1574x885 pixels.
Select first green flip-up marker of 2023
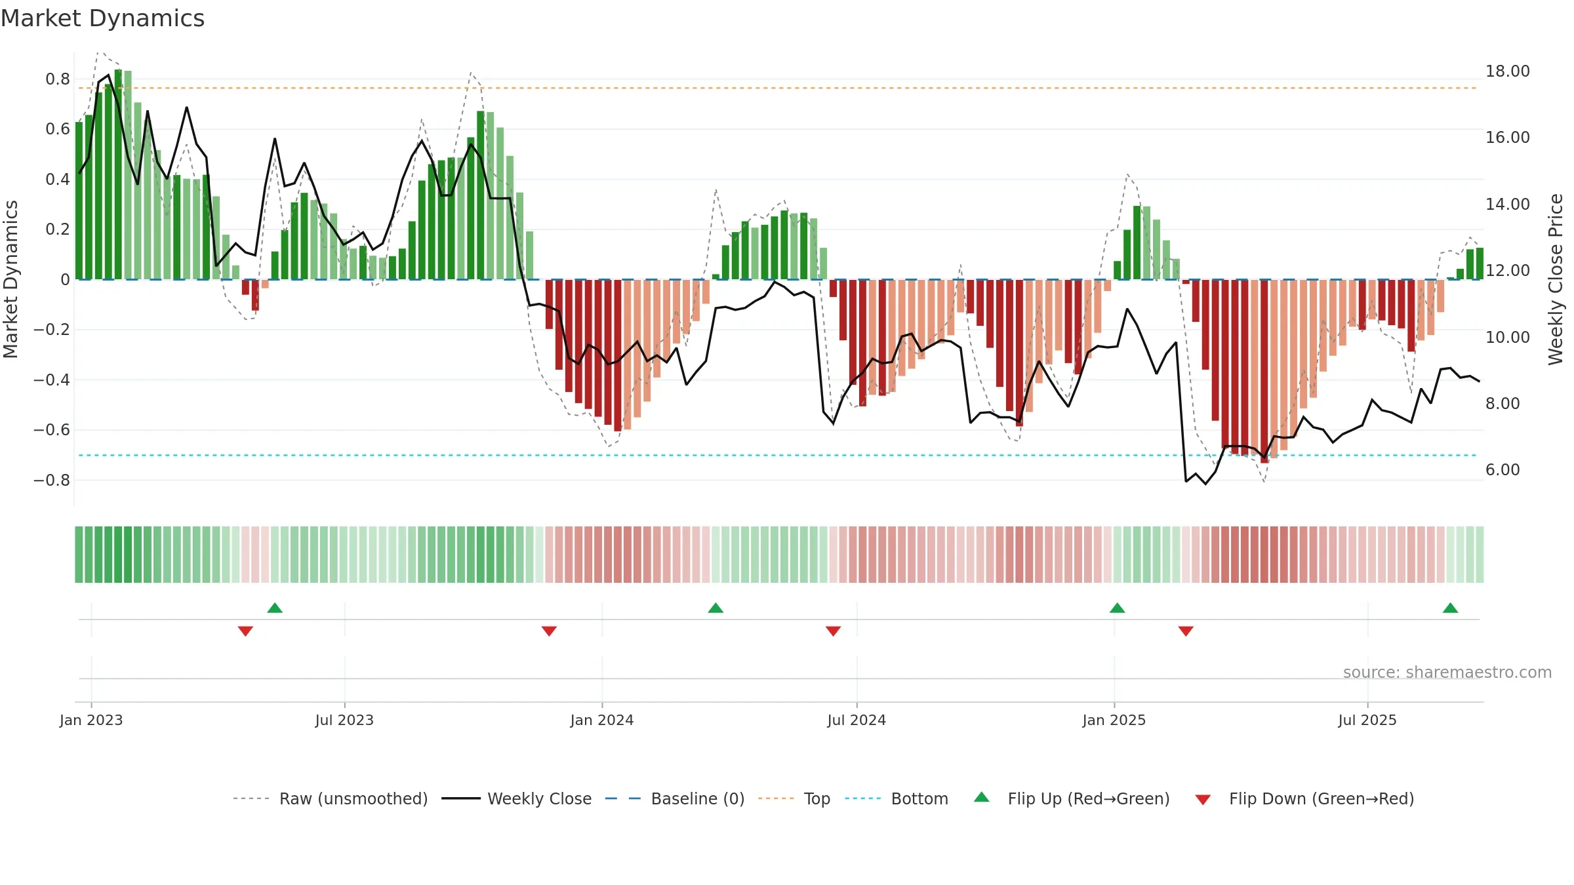(275, 608)
